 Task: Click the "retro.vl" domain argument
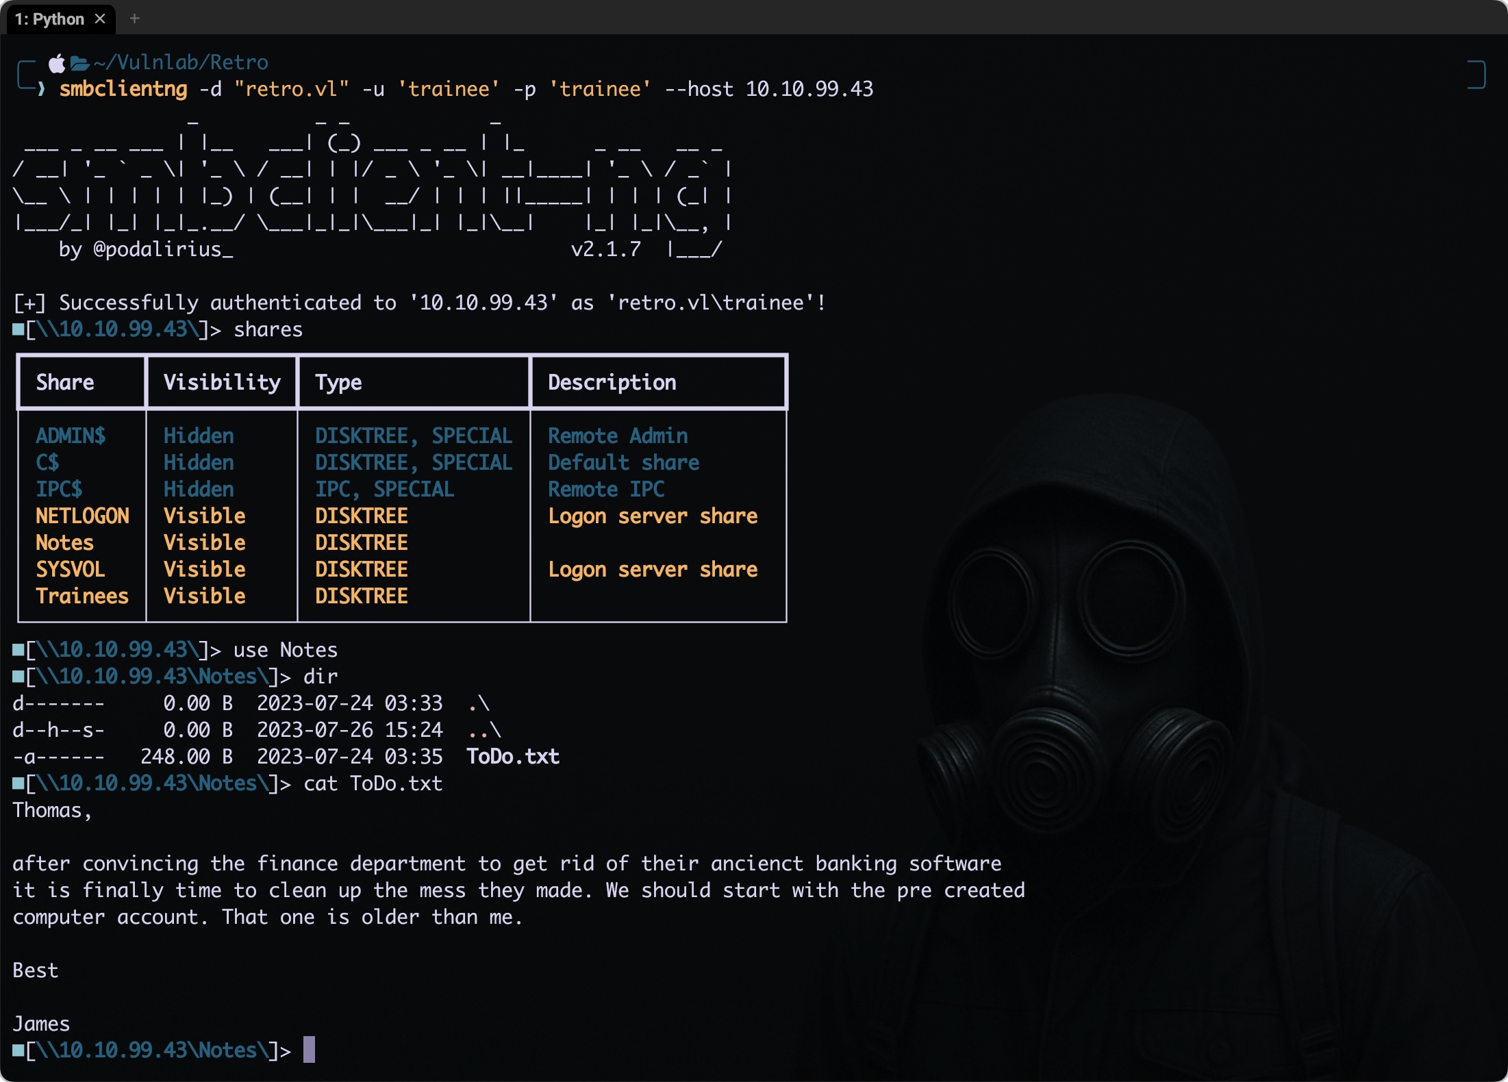(x=292, y=89)
